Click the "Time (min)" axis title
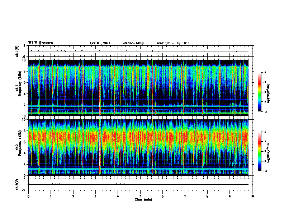 click(143, 200)
